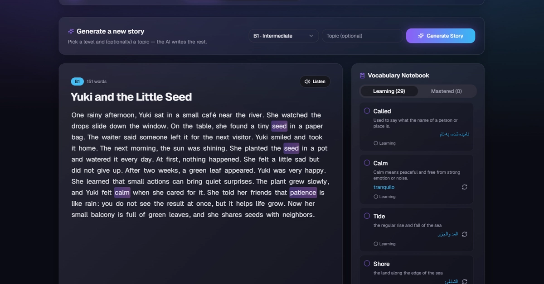The image size is (544, 284).
Task: Click the refresh icon on the Calm card
Action: (x=464, y=187)
